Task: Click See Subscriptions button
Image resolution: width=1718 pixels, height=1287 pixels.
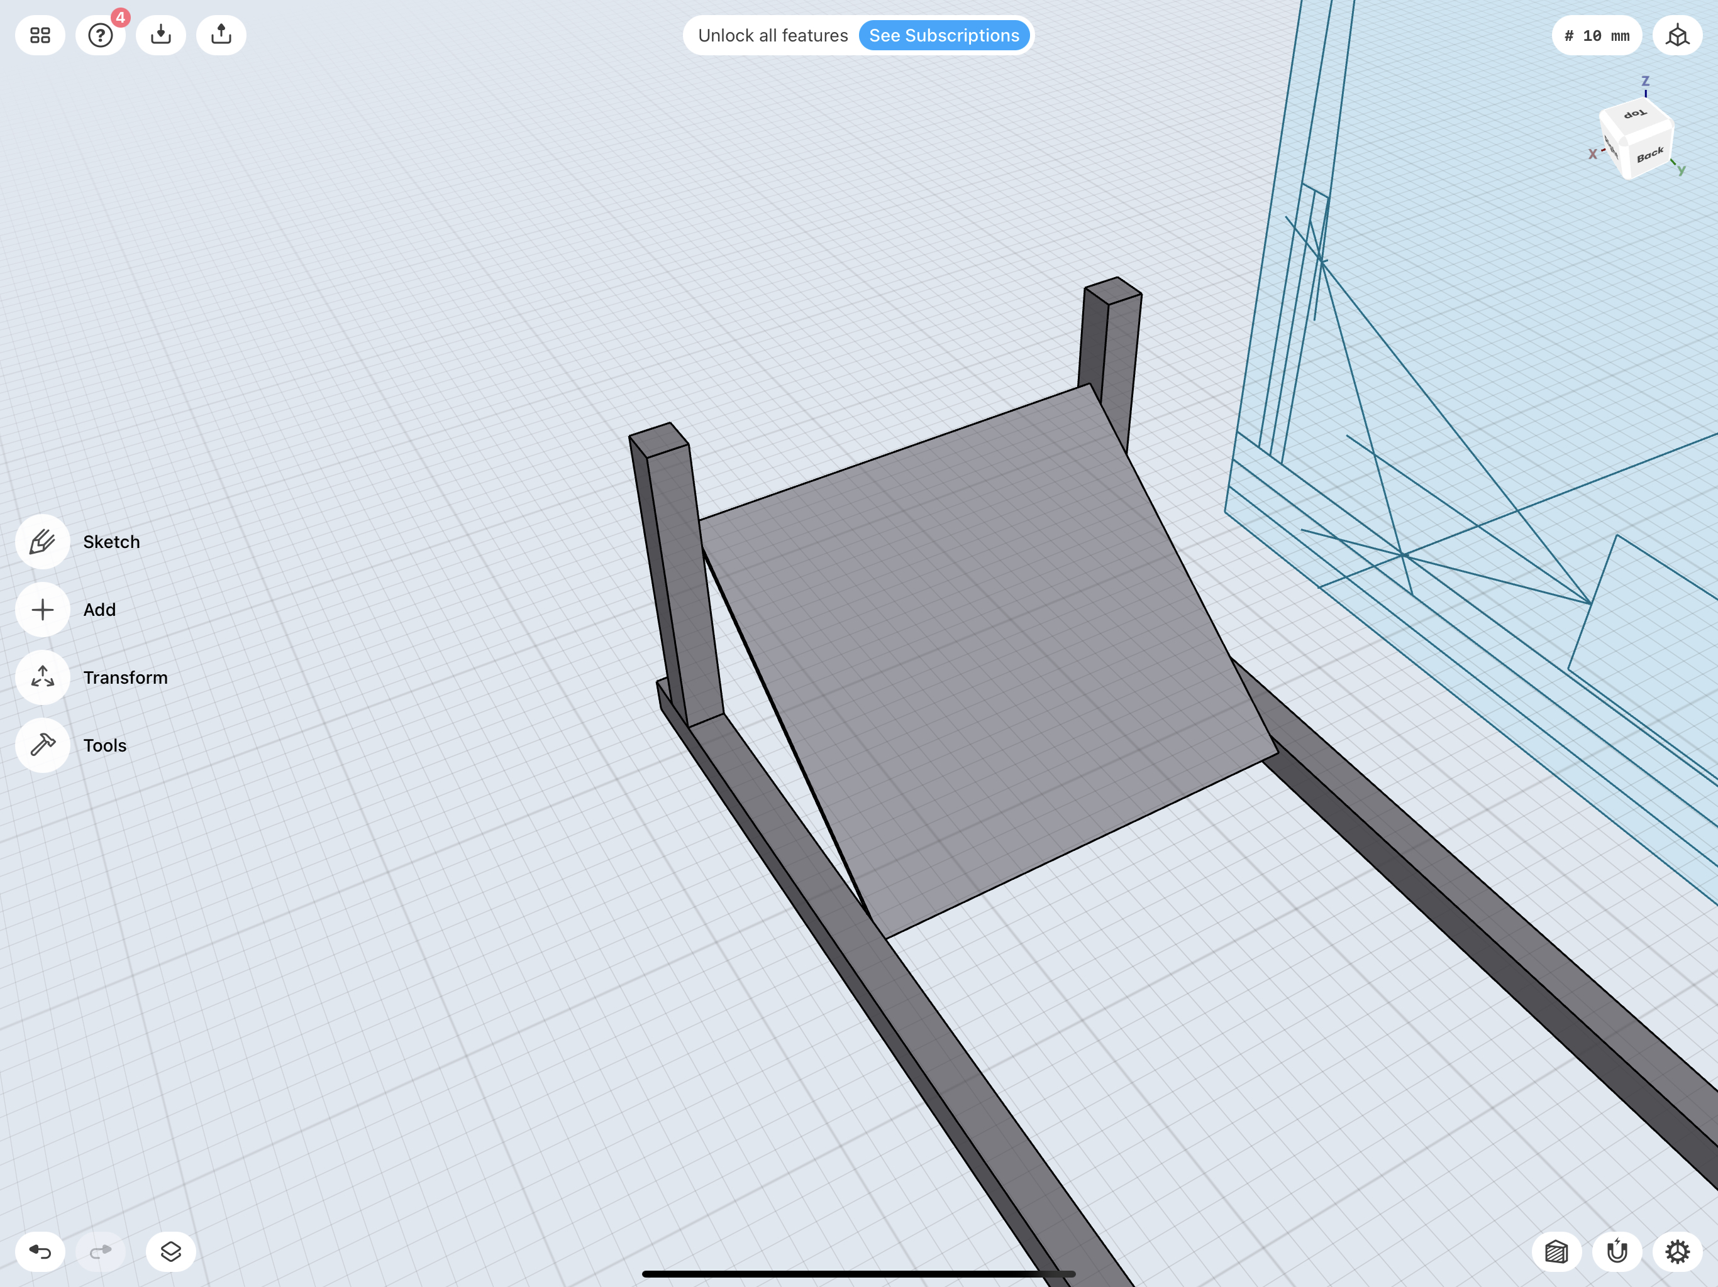Action: pos(944,35)
